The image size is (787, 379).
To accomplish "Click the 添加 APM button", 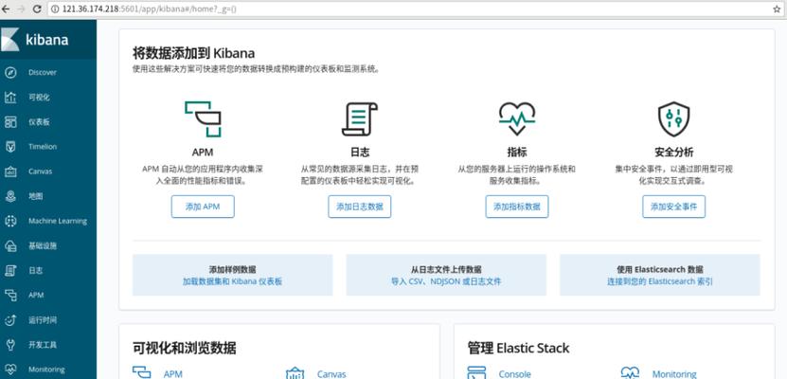I will pyautogui.click(x=203, y=207).
